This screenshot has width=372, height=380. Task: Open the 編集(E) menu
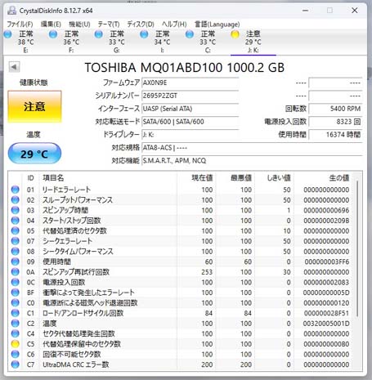[x=51, y=25]
